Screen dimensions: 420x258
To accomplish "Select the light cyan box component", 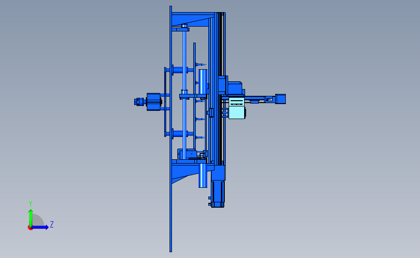I will point(237,108).
